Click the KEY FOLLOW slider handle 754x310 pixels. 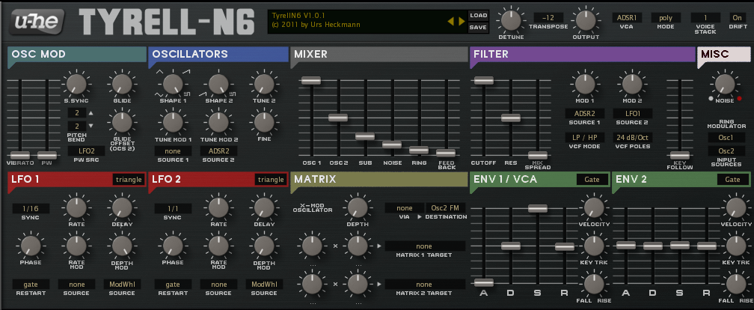[679, 156]
